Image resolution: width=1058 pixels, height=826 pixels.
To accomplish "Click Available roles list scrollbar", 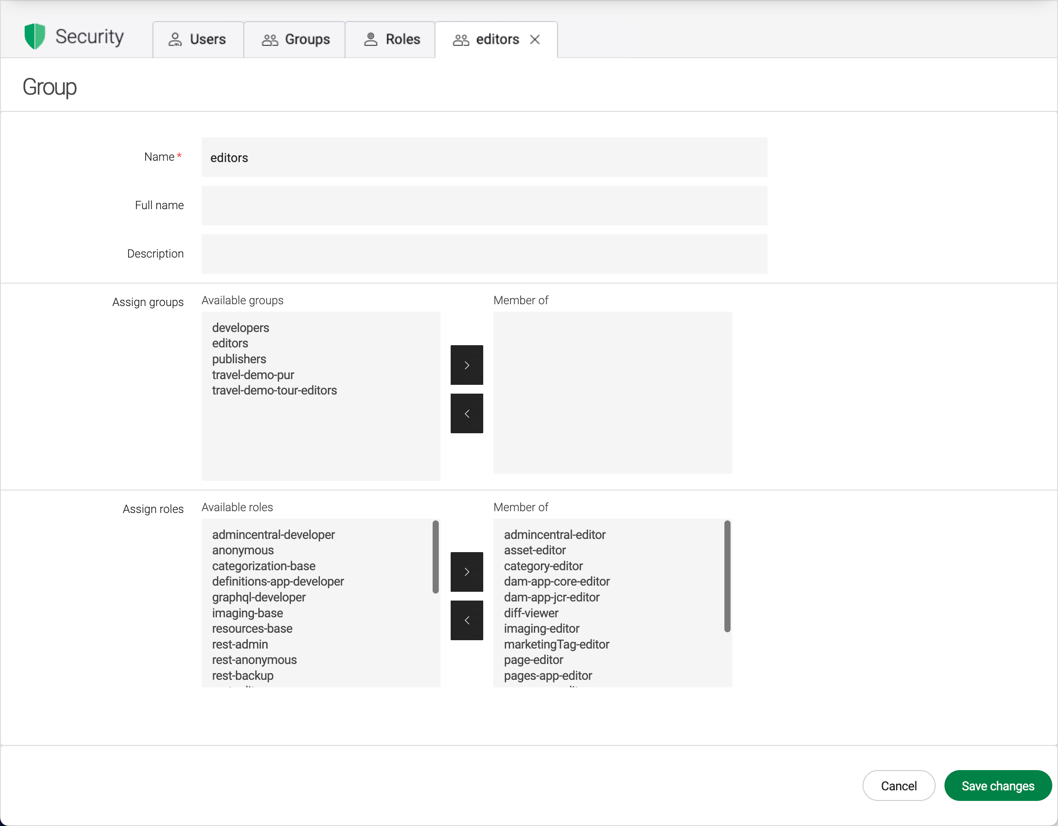I will (x=436, y=557).
